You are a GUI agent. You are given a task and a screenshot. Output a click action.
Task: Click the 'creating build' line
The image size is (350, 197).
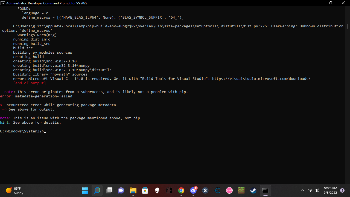[28, 57]
